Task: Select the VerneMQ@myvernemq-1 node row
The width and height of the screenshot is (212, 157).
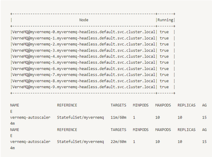Action: click(x=93, y=38)
